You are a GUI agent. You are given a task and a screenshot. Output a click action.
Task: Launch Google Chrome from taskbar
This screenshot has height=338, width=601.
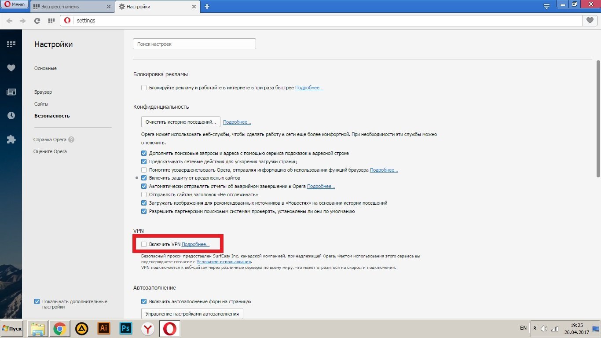tap(60, 329)
